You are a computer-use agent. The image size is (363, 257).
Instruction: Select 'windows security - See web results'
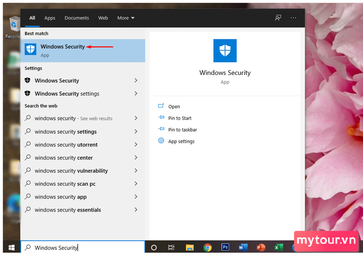(x=82, y=118)
